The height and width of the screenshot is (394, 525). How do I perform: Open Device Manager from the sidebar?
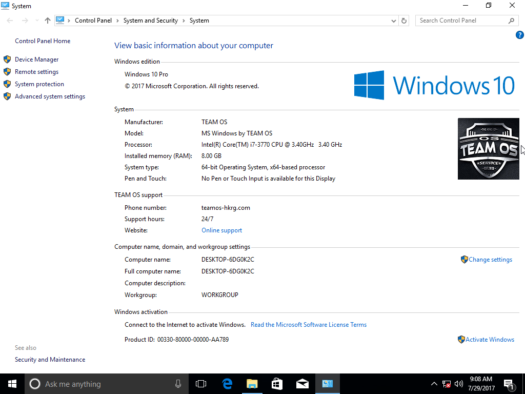pyautogui.click(x=36, y=60)
